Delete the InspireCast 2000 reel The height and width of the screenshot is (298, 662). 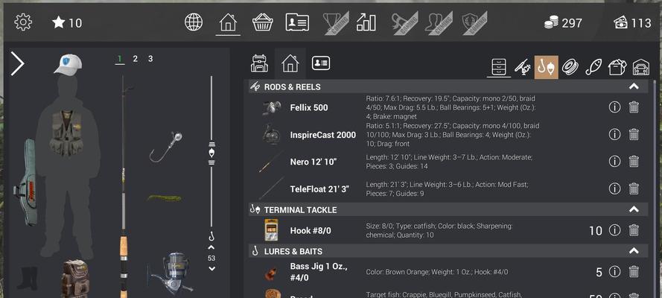point(634,135)
